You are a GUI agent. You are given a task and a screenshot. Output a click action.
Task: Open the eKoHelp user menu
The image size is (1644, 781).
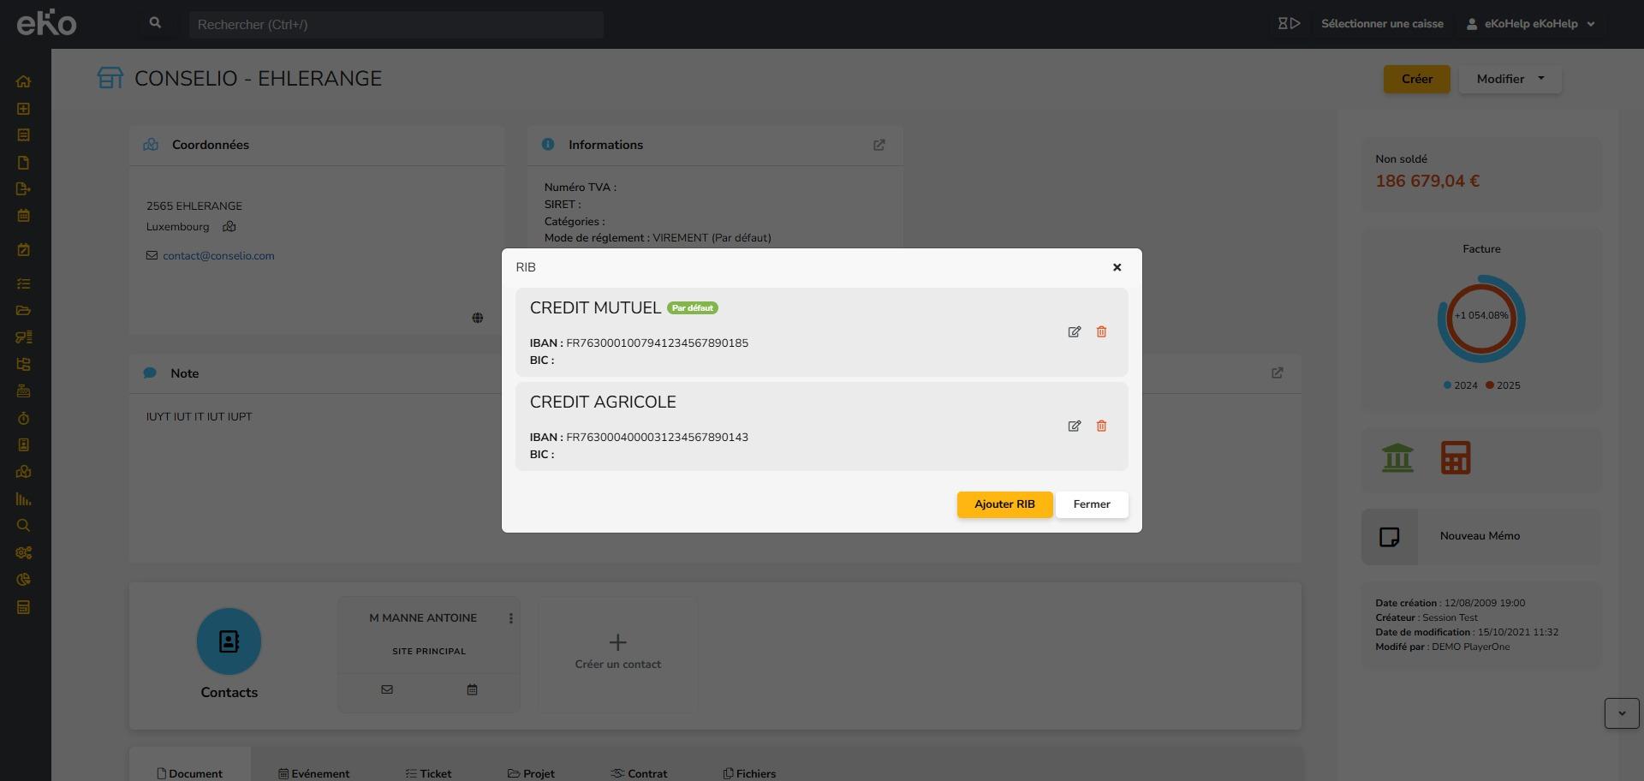(x=1531, y=24)
